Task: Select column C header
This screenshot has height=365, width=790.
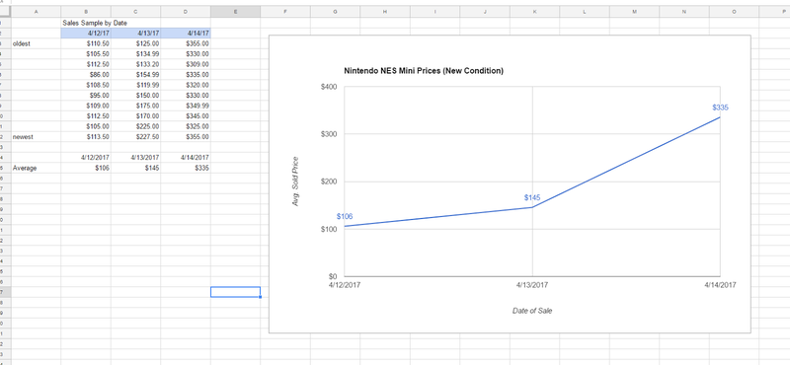Action: tap(135, 12)
